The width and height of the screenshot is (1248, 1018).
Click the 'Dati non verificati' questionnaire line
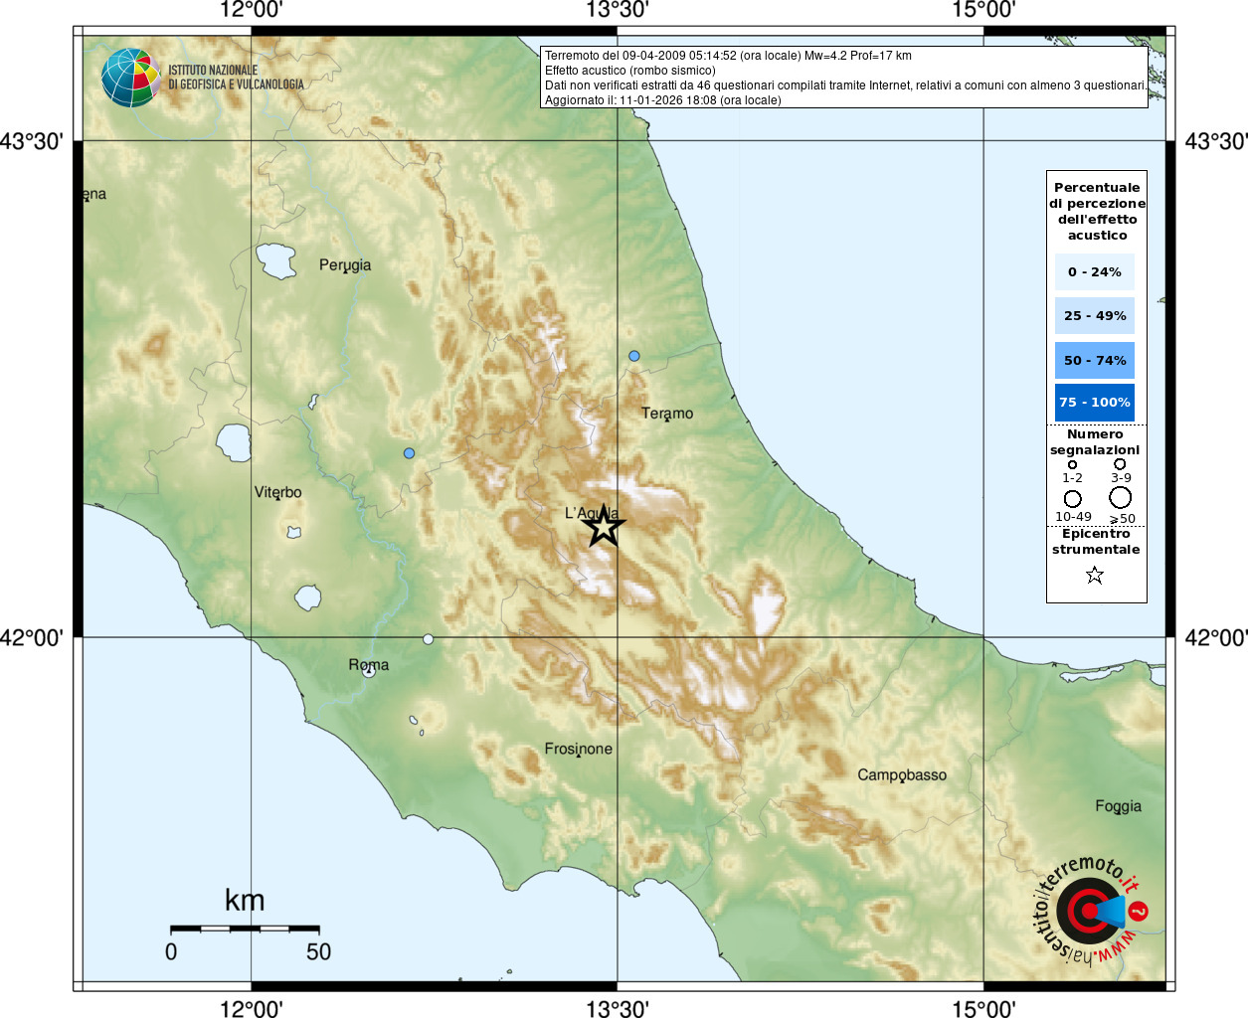(x=845, y=85)
